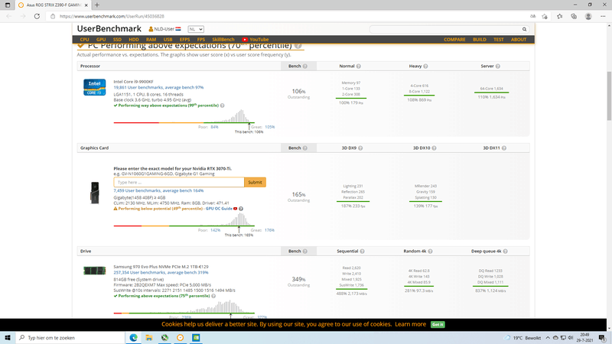Click the 3D DX10 help icon
The image size is (612, 344).
tap(434, 148)
